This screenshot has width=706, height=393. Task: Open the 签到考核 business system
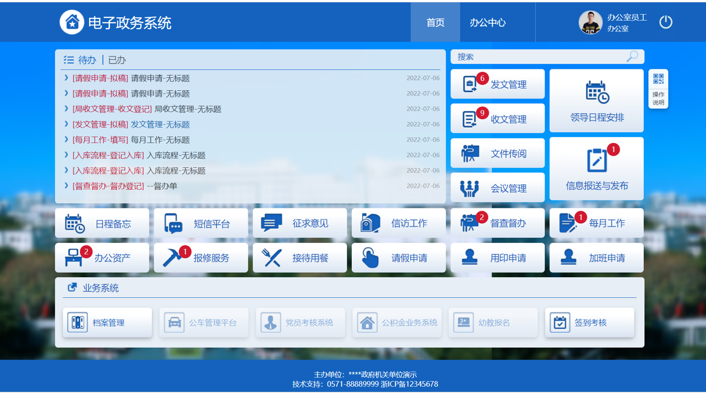click(x=589, y=322)
